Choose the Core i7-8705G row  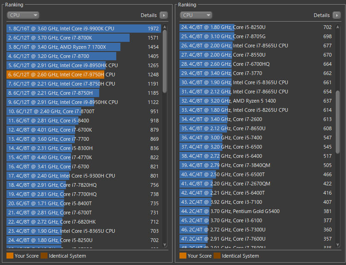coord(256,36)
